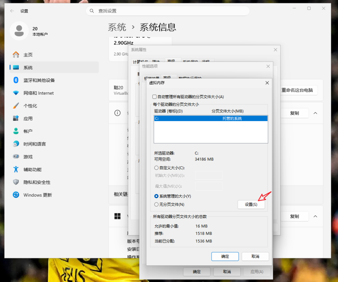Image resolution: width=338 pixels, height=282 pixels.
Task: Click the search magnifier icon in 查找设置
Action: pyautogui.click(x=92, y=11)
